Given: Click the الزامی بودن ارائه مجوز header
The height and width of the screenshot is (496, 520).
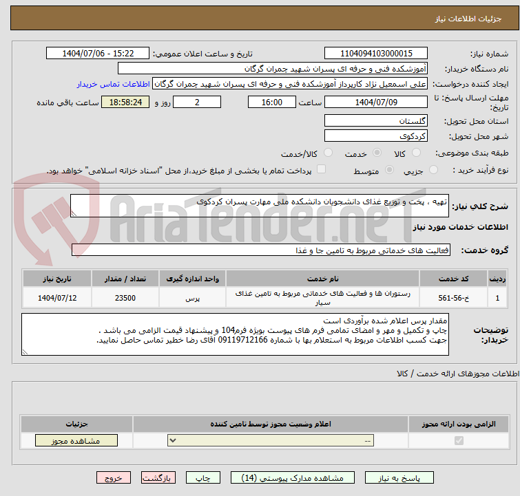Looking at the screenshot, I should 459,424.
